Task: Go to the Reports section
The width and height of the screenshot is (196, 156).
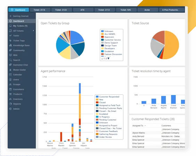Action: click(22, 104)
